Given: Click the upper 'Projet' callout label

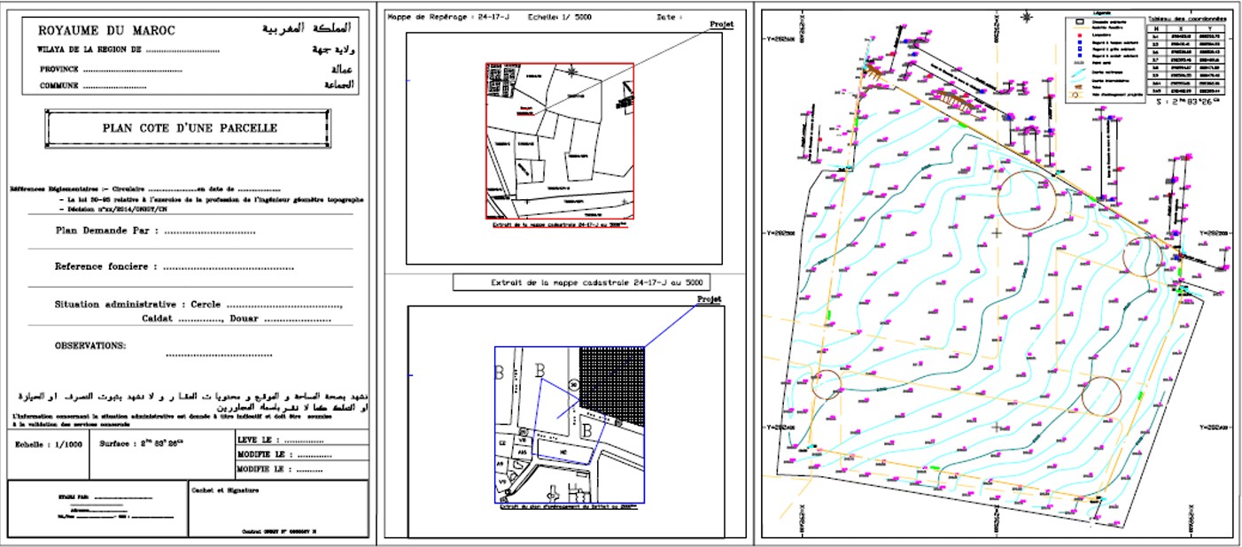Looking at the screenshot, I should click(x=723, y=26).
